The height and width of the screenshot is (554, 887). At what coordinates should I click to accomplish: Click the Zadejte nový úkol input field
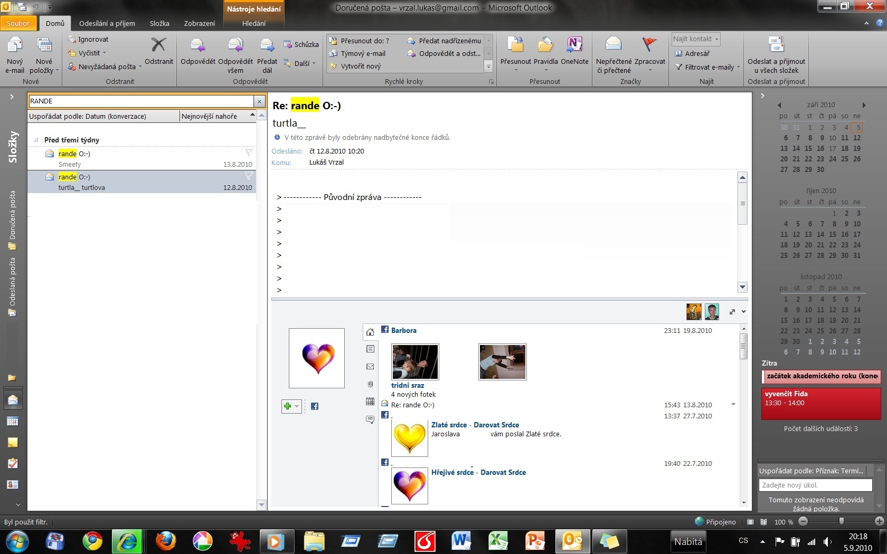pyautogui.click(x=816, y=485)
